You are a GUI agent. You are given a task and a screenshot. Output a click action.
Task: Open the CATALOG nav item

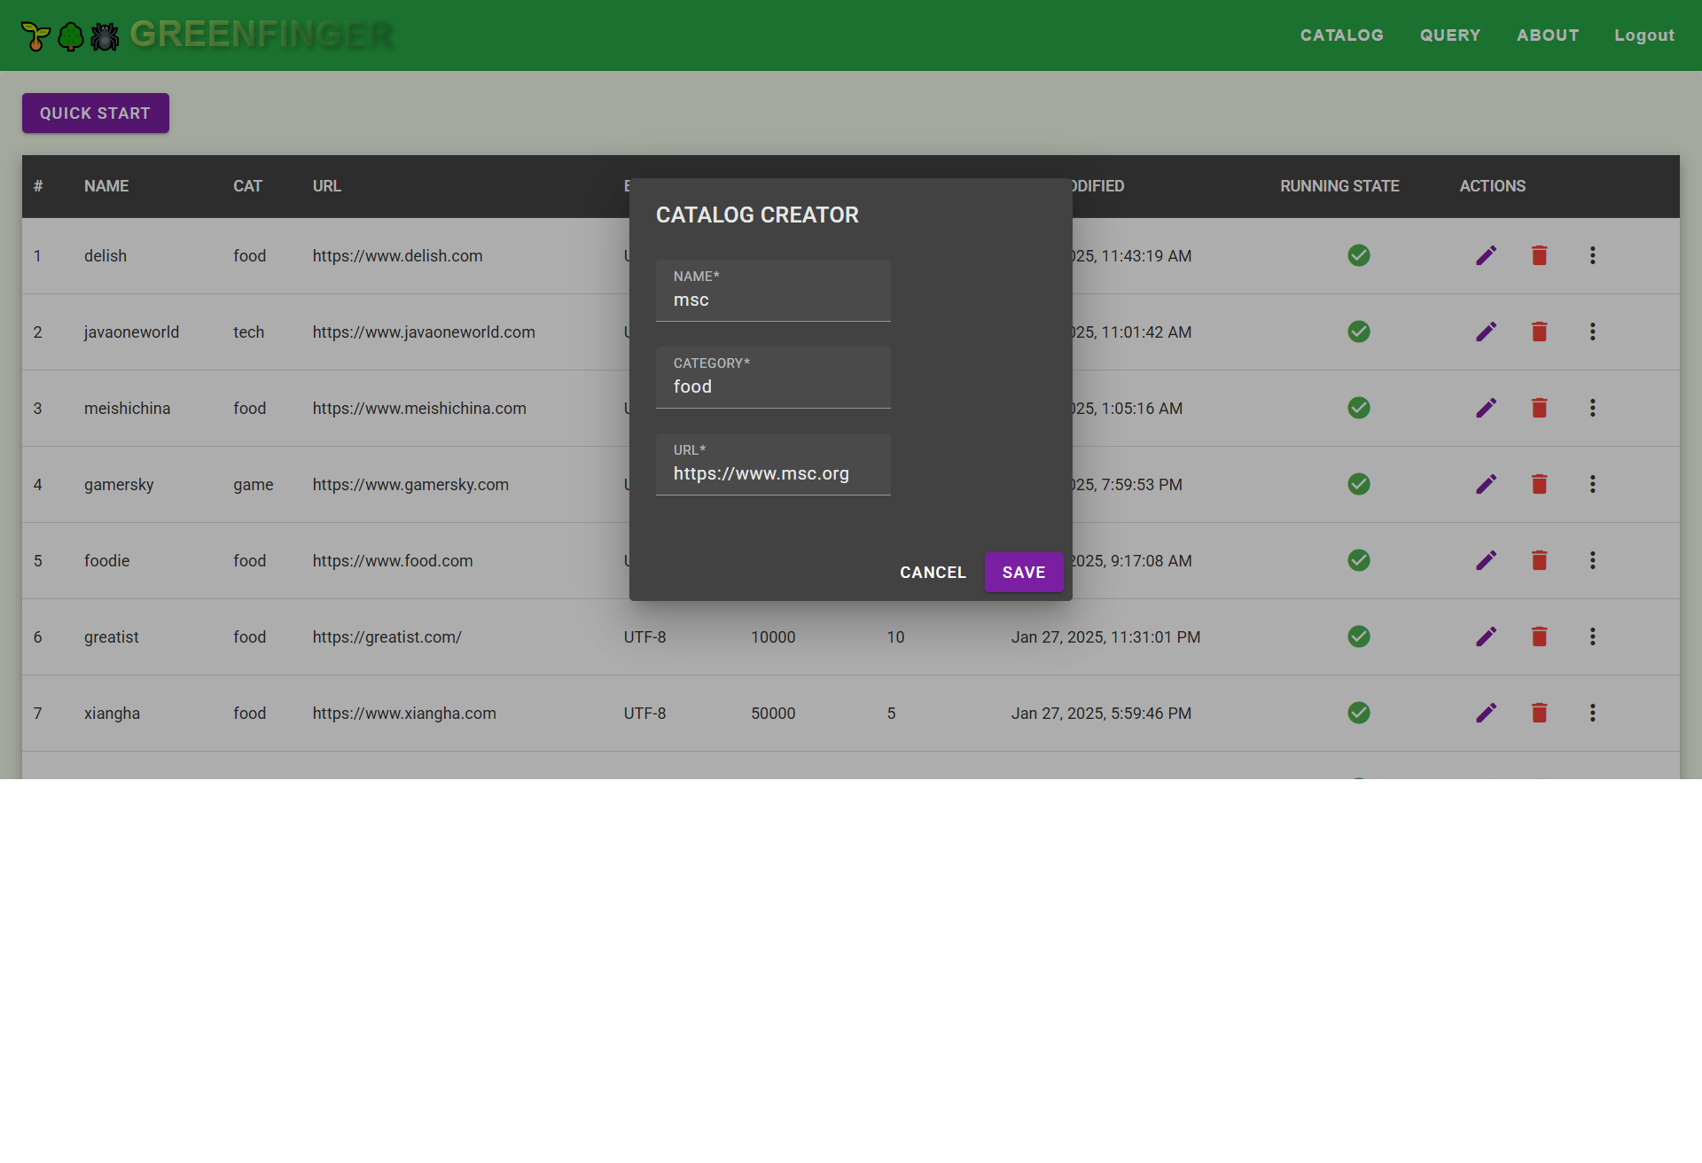[x=1342, y=35]
